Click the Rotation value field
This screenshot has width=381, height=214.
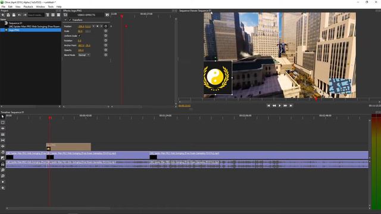pyautogui.click(x=79, y=40)
